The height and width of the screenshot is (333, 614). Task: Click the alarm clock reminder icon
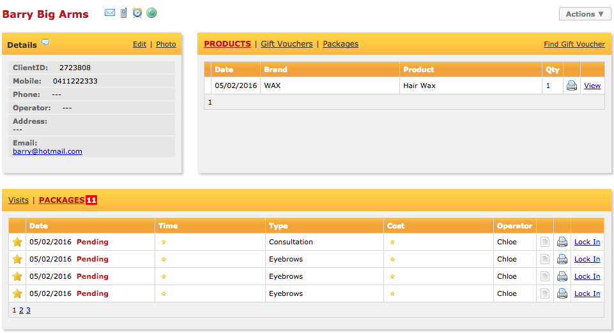(137, 13)
